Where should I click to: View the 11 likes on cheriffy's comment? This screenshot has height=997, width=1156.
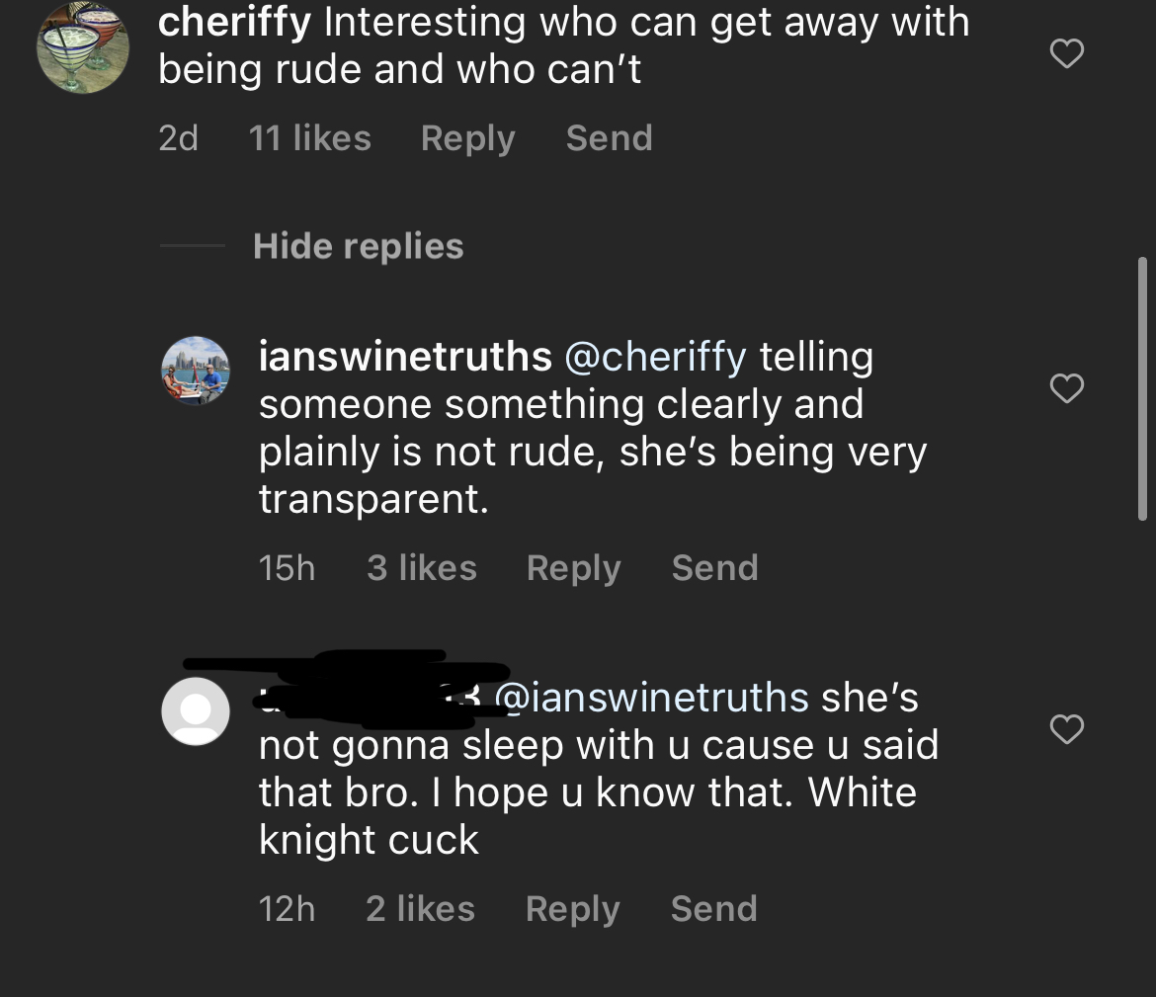point(309,138)
